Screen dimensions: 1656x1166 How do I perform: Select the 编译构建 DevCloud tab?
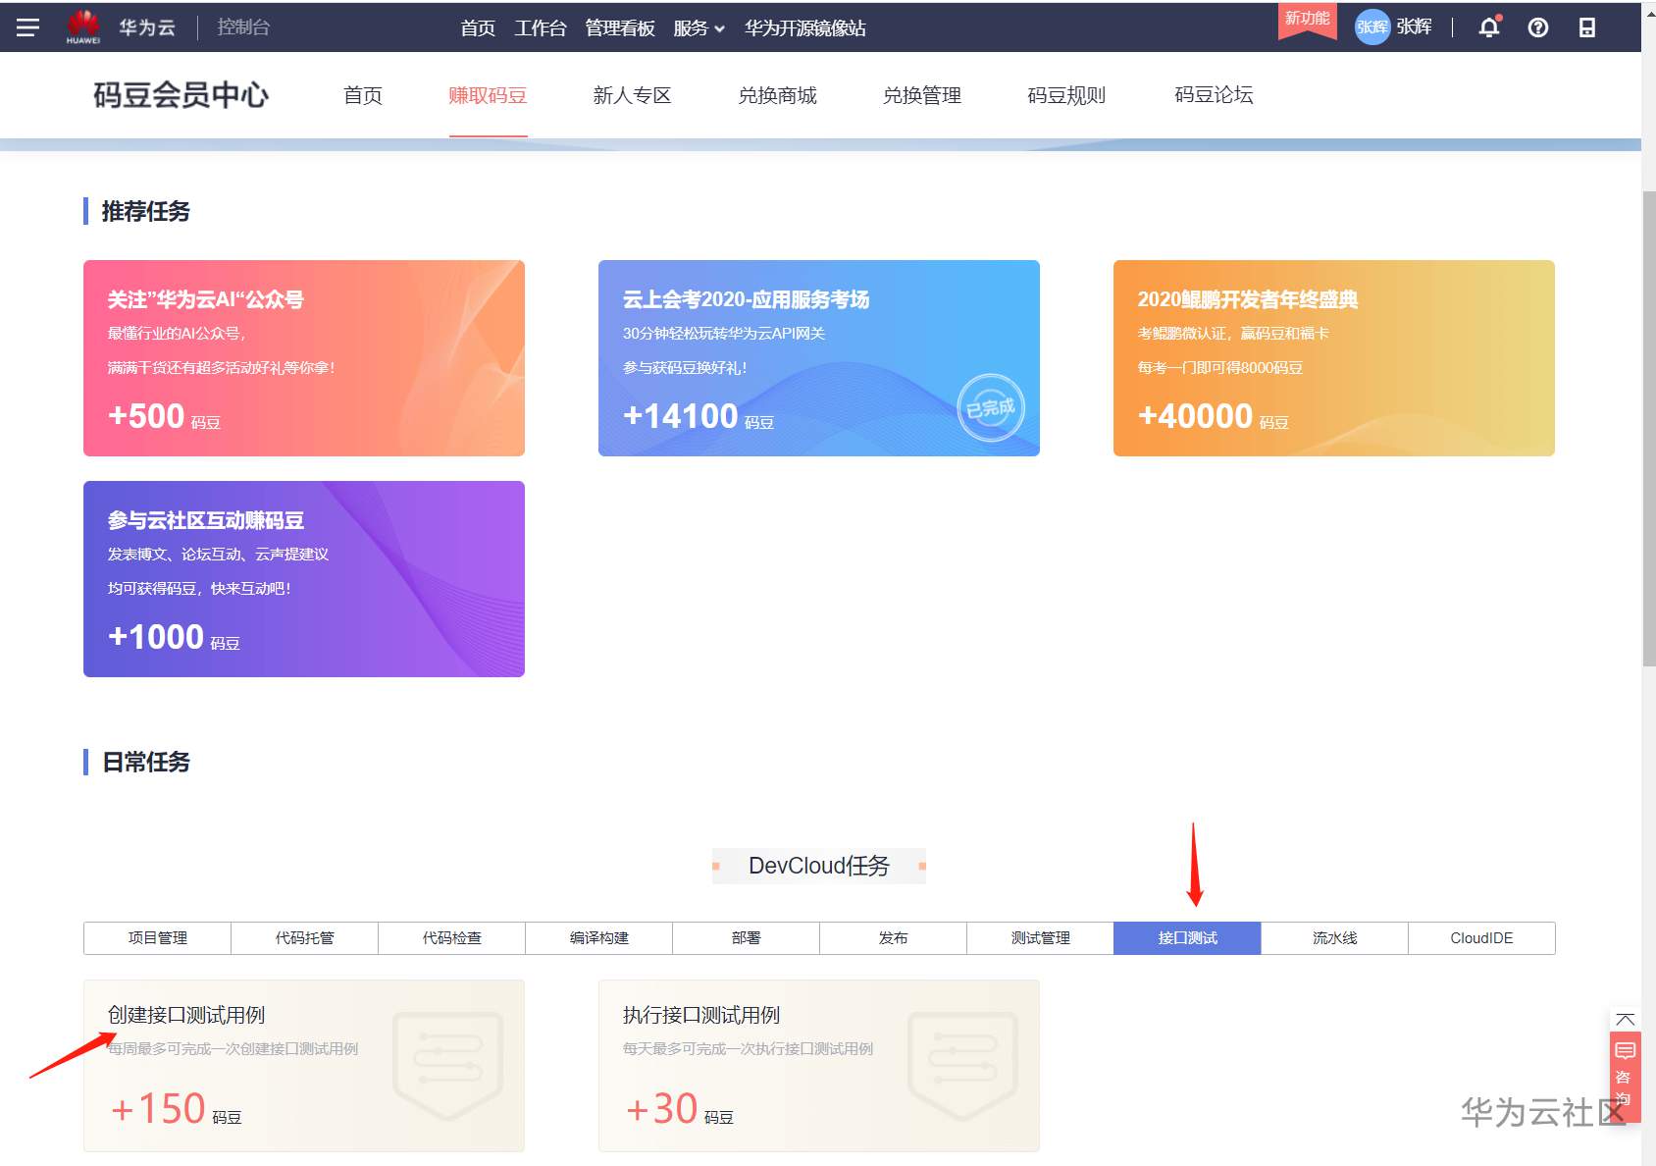click(x=598, y=938)
